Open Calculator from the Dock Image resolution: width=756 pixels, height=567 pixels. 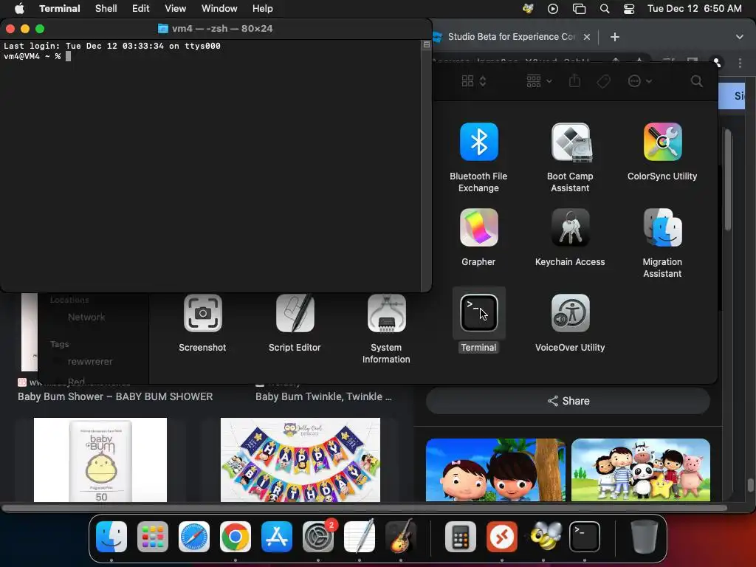tap(461, 537)
